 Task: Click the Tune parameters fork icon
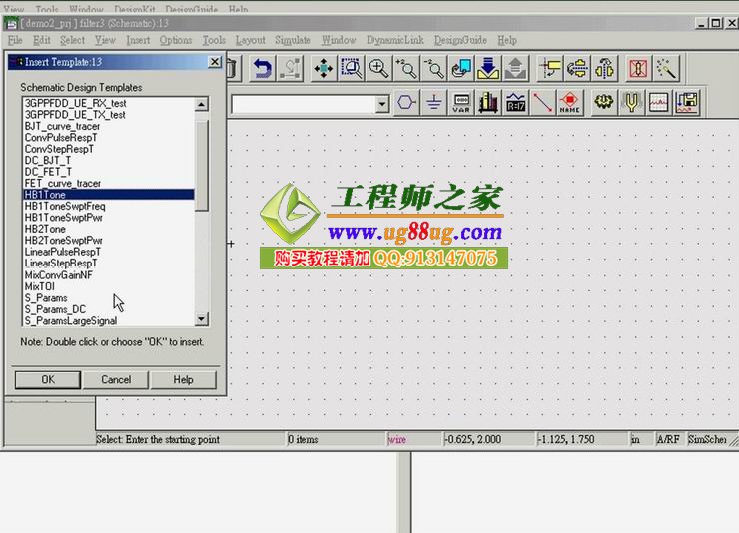631,102
